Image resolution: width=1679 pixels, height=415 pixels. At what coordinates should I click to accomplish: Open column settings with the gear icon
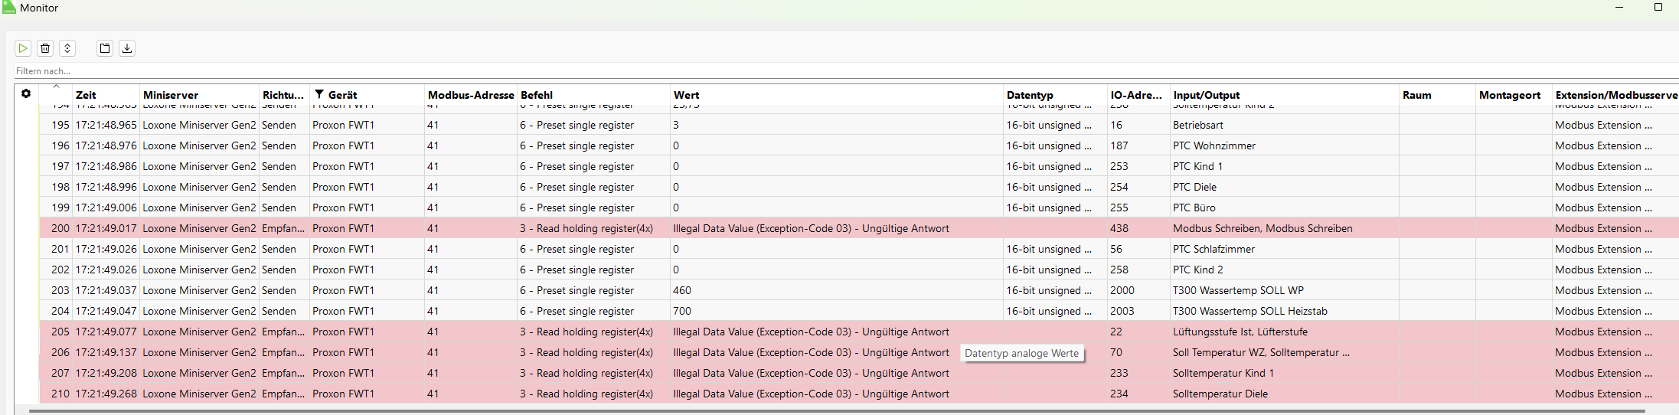tap(26, 93)
